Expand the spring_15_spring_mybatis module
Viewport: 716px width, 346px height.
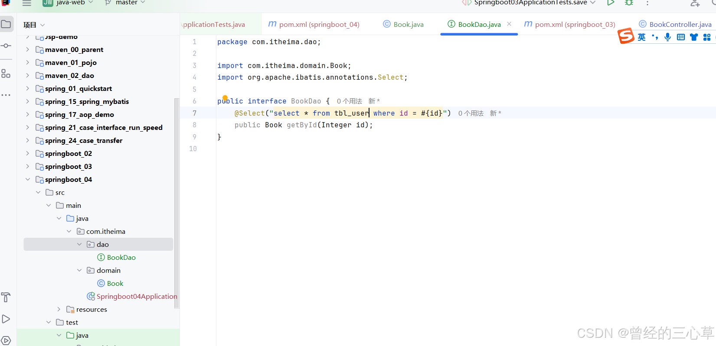[28, 101]
